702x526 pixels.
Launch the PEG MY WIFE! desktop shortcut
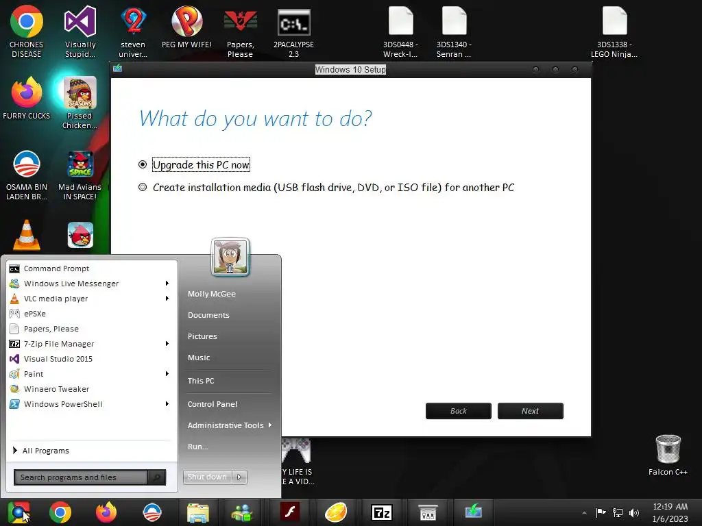point(186,27)
